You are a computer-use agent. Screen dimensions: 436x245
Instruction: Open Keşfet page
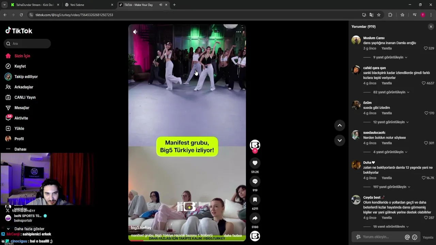click(20, 66)
